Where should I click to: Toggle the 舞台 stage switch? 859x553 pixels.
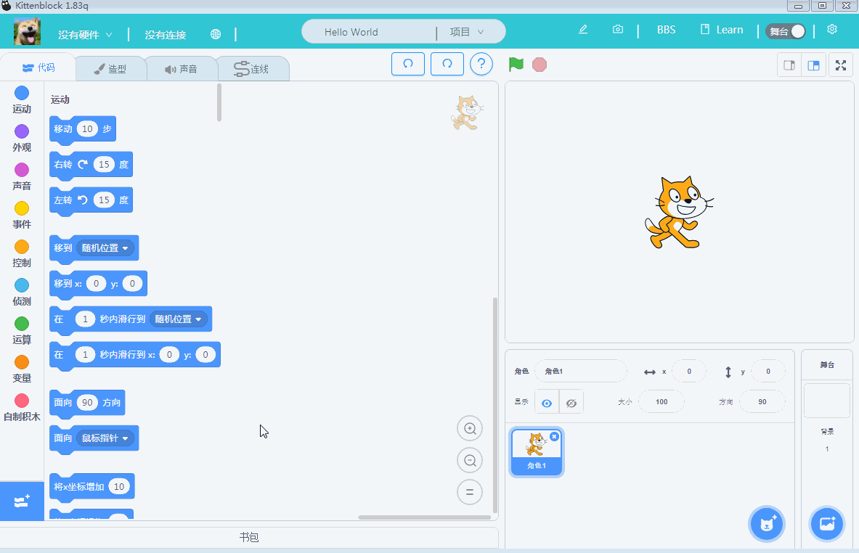point(786,31)
